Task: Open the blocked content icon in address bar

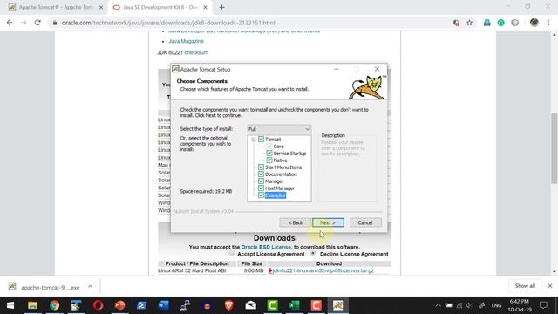Action: click(456, 23)
